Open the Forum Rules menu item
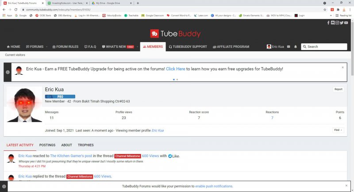Image resolution: width=354 pixels, height=192 pixels. [65, 47]
